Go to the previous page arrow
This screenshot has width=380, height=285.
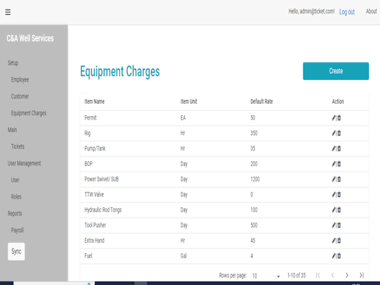(x=332, y=275)
